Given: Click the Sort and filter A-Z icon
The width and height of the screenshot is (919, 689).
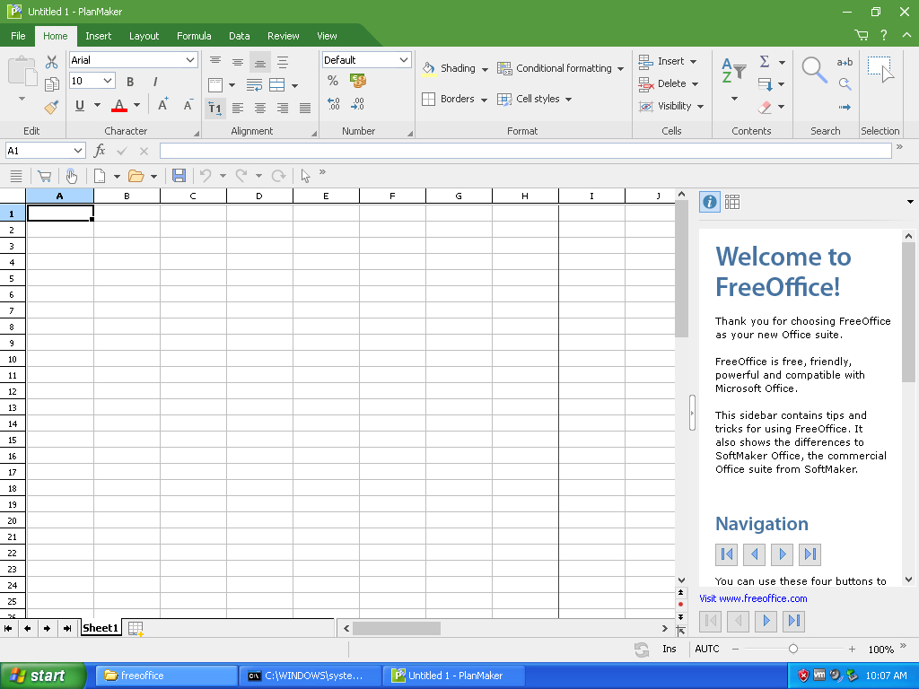Looking at the screenshot, I should (x=733, y=71).
